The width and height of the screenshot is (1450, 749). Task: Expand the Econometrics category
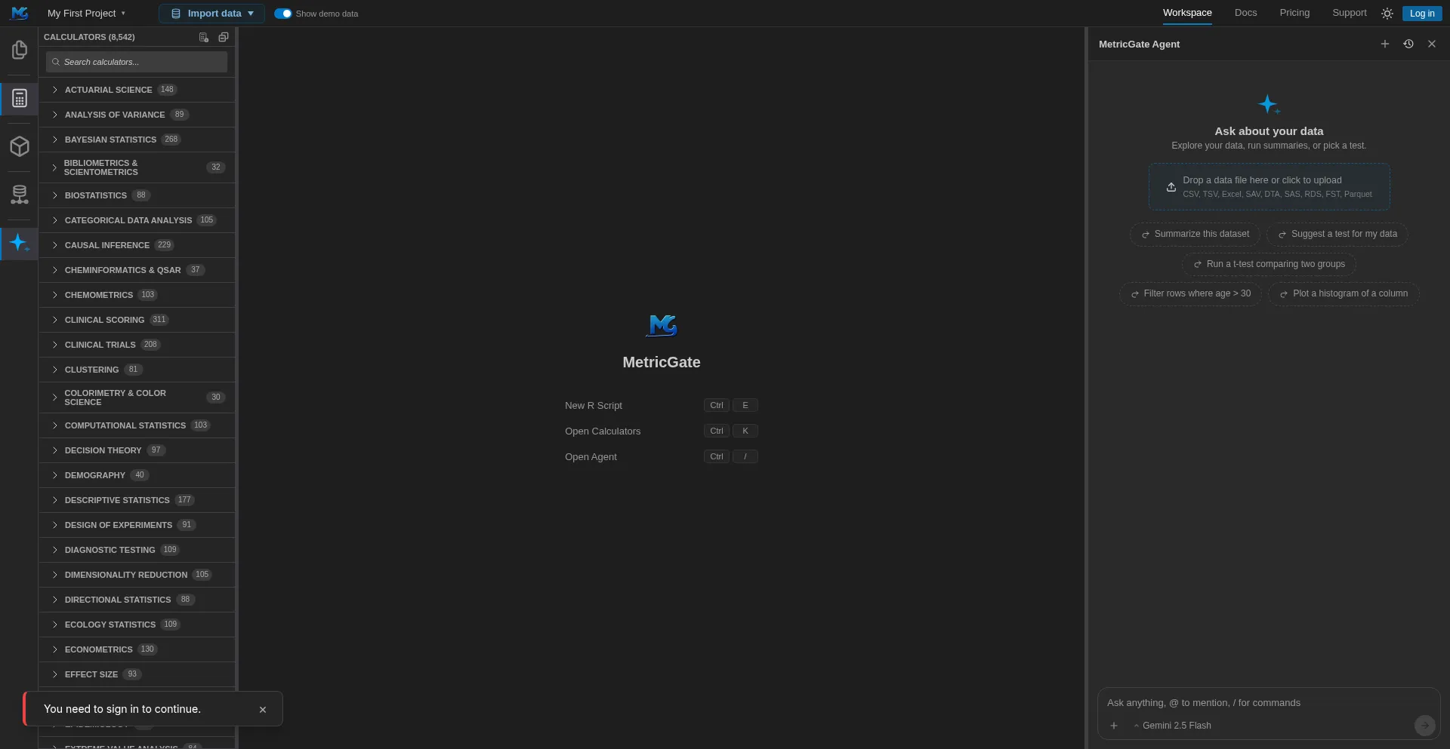point(137,649)
